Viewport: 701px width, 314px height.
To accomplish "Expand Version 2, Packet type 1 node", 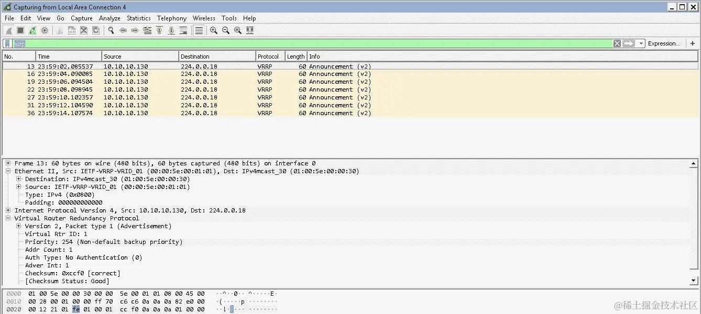I will coord(19,226).
